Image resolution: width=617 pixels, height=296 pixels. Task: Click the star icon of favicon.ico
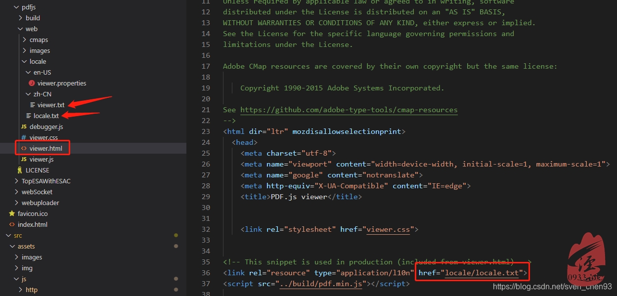pos(12,214)
